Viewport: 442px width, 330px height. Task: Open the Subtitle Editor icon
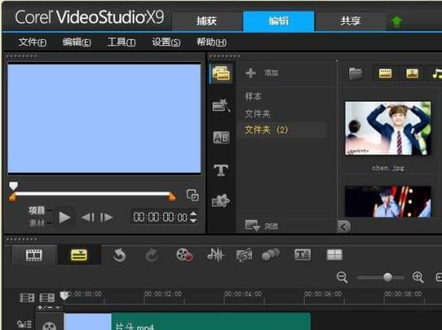point(302,255)
